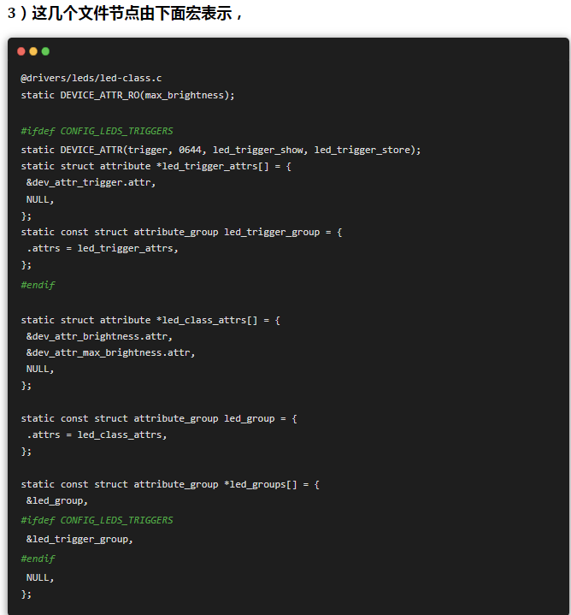Click the &dev_attr_brightness.attr entry

pos(99,337)
